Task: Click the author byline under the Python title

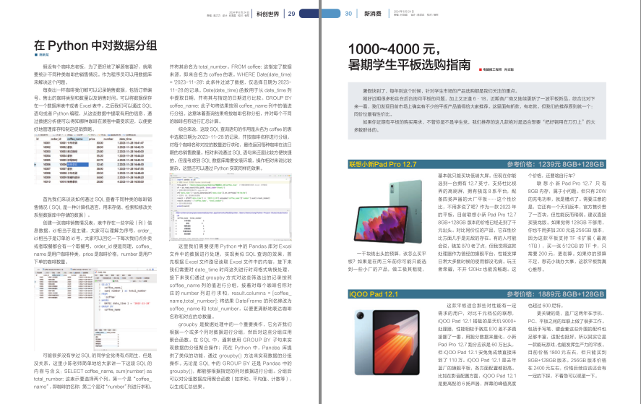Action: click(x=42, y=55)
